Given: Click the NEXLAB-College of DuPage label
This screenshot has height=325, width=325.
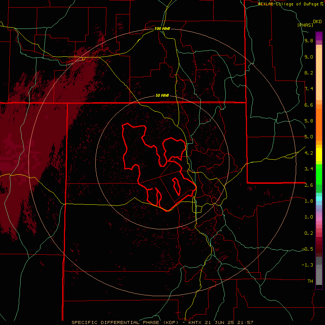Looking at the screenshot, I should (289, 4).
